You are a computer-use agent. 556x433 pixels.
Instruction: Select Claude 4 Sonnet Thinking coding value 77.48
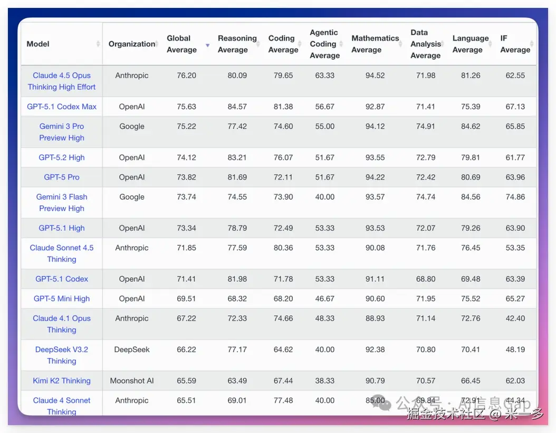click(283, 400)
